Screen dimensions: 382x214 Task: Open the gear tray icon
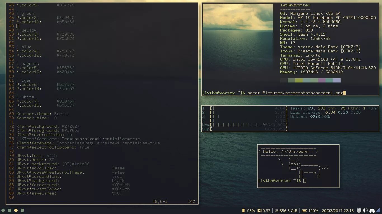(x=359, y=211)
